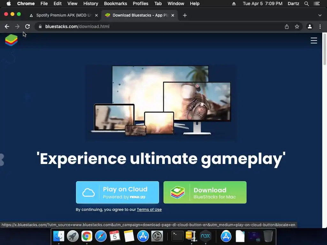Open Notes in the Dock
This screenshot has height=245, width=327.
[x=129, y=236]
